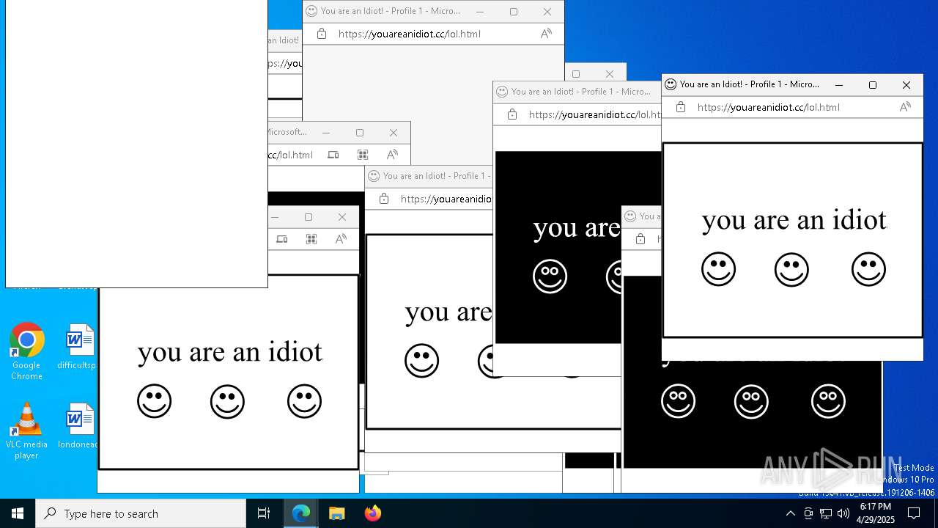Click the taskbar search box
The height and width of the screenshot is (528, 938).
(x=141, y=513)
